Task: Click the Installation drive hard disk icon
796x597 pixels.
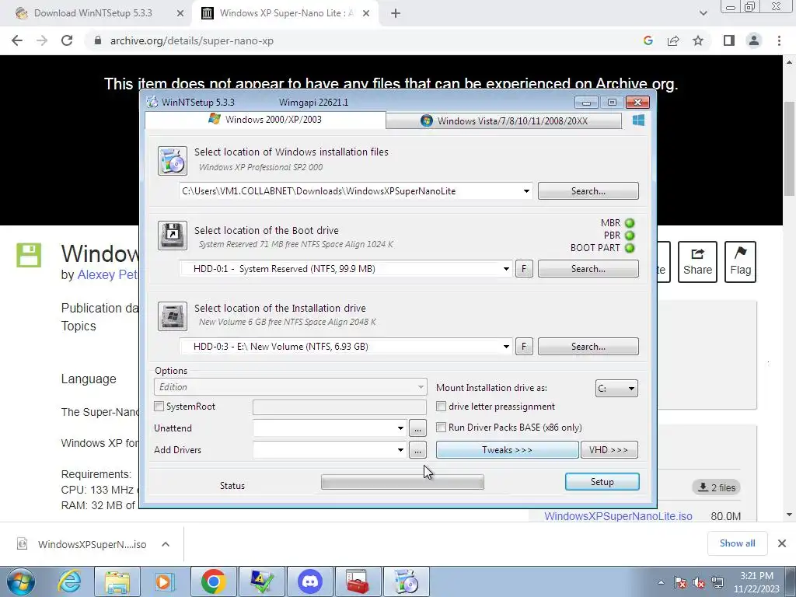Action: pyautogui.click(x=172, y=316)
